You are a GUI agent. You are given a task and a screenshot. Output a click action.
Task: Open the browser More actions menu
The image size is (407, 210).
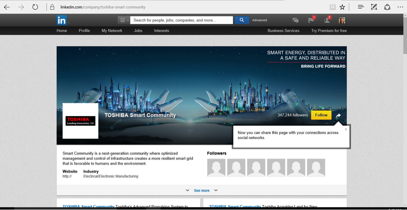coord(400,7)
